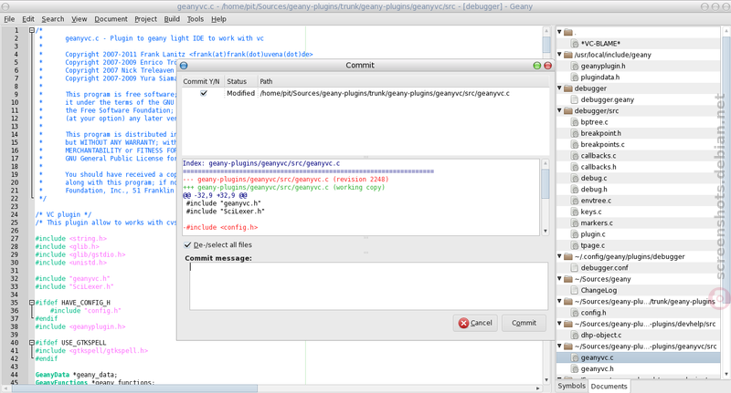
Task: Open the Tools menu
Action: (x=196, y=19)
